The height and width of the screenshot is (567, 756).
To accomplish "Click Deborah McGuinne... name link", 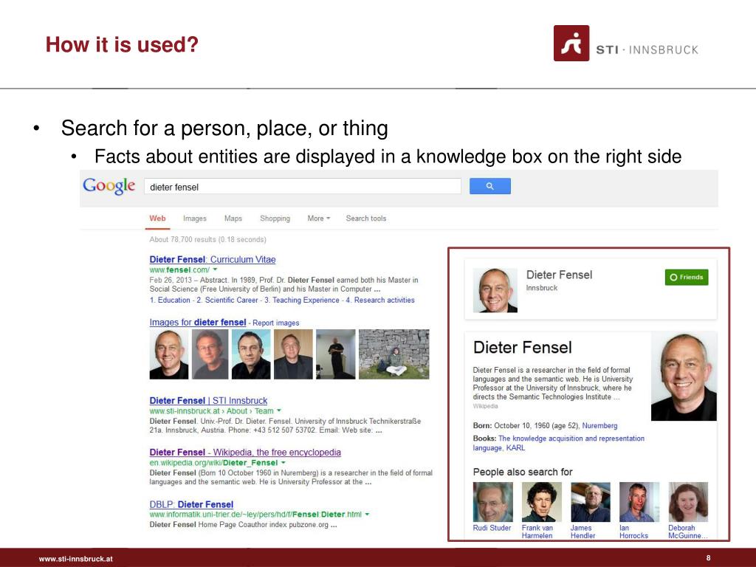I will 688,532.
